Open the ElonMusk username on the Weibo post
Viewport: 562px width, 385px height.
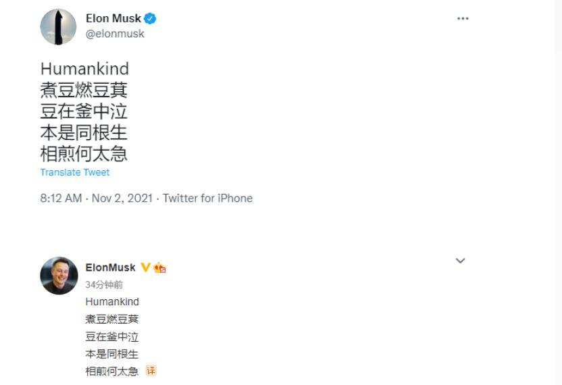tap(110, 267)
